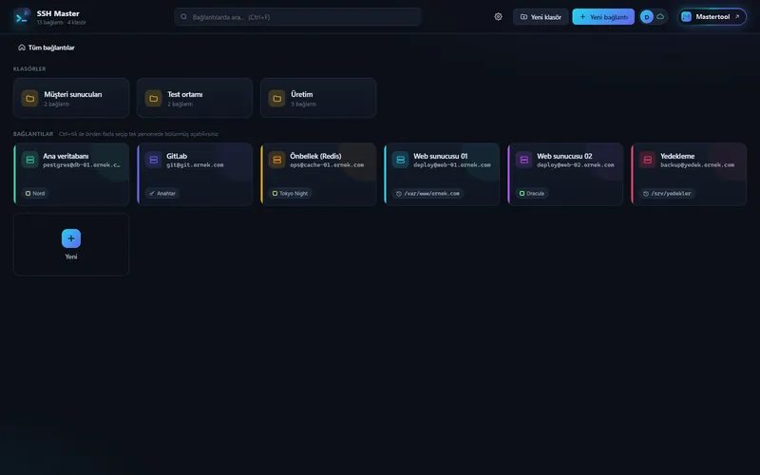
Task: Click the Üretim folder icon
Action: coord(276,99)
